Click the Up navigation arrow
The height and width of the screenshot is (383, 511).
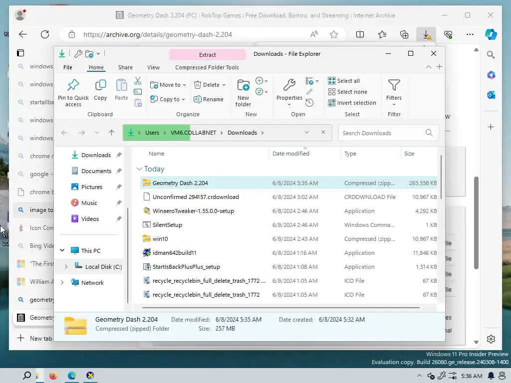pyautogui.click(x=111, y=133)
